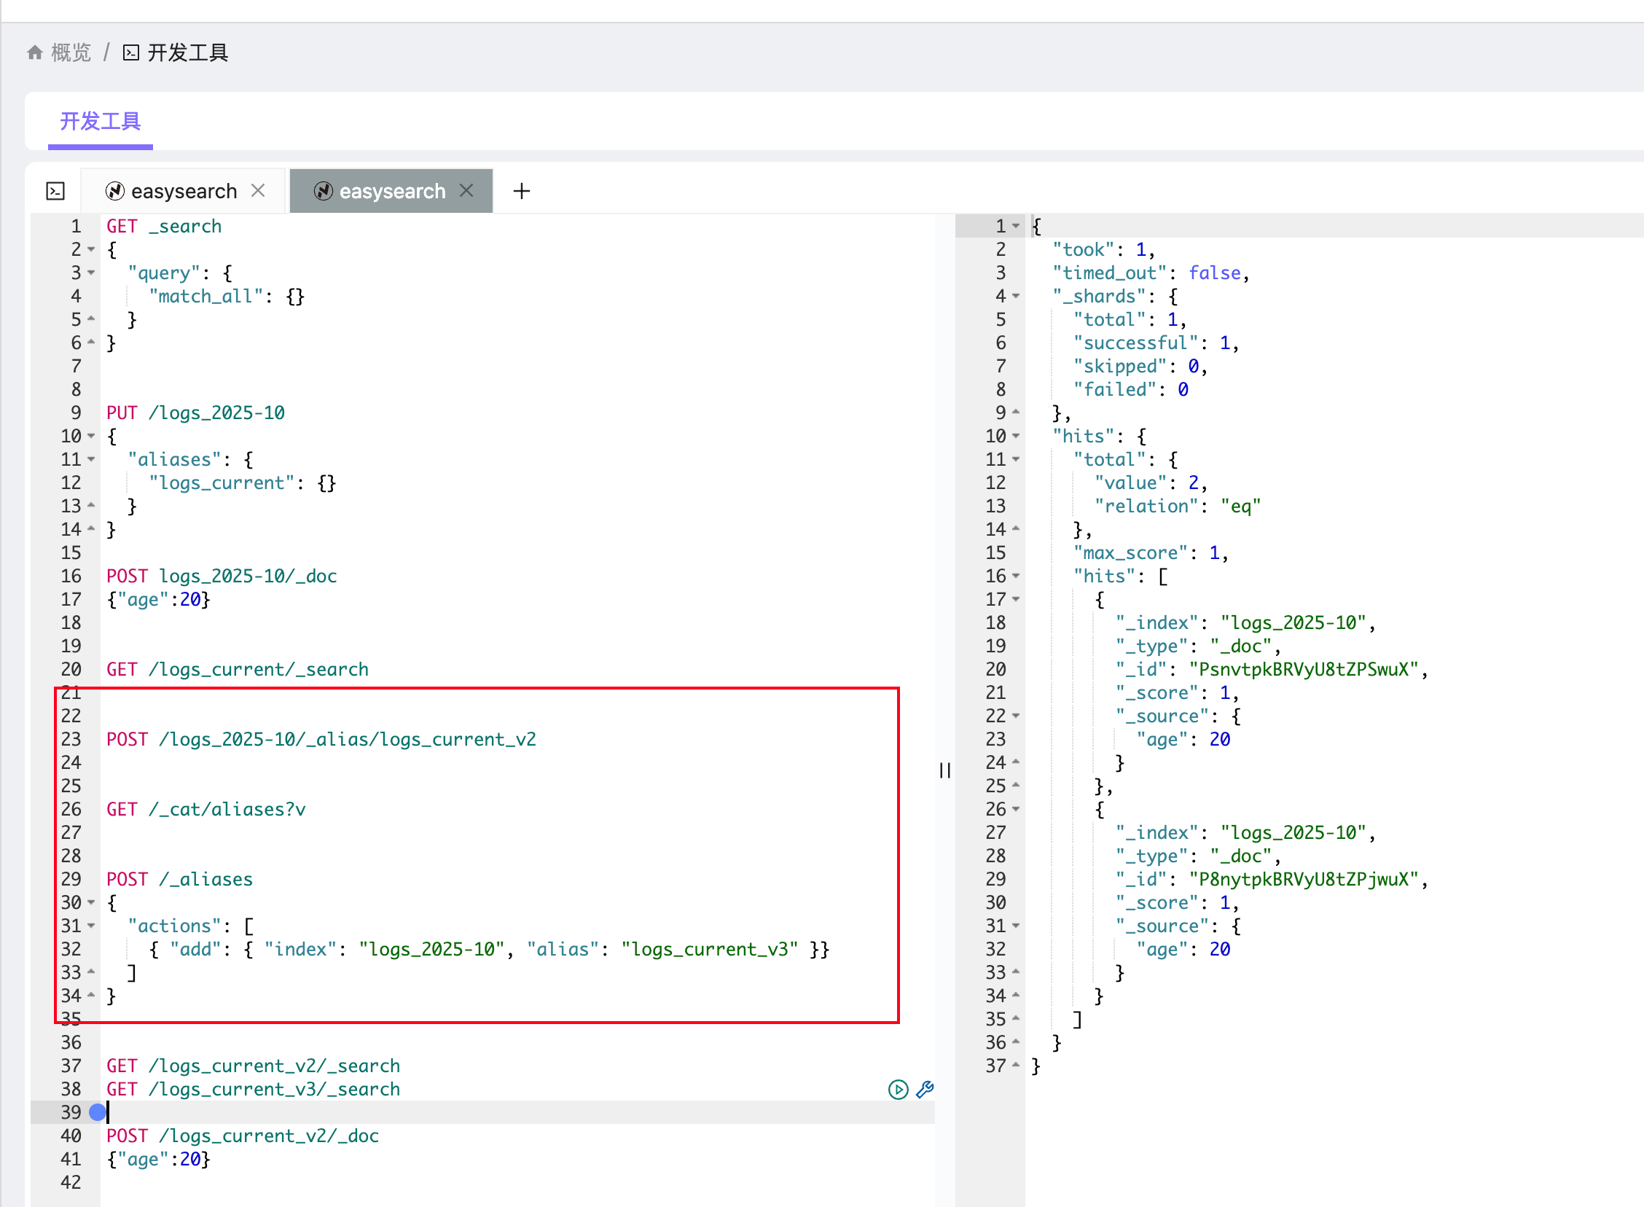The height and width of the screenshot is (1207, 1644).
Task: Fold the hits array at response line 16
Action: [1016, 577]
